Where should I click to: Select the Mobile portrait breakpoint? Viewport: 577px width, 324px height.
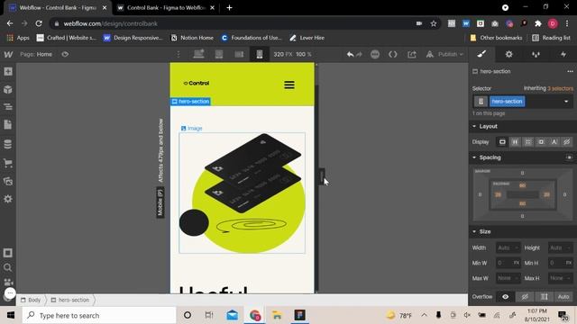(x=260, y=54)
